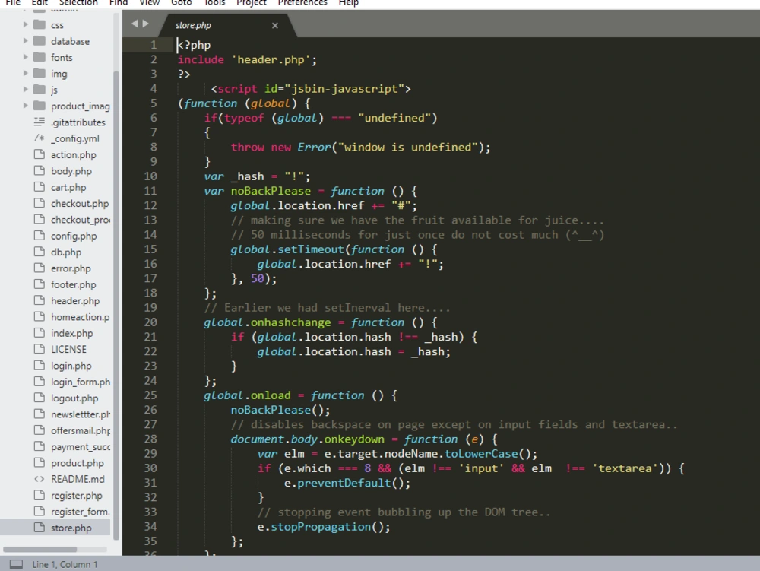Open footer.php from the sidebar
760x571 pixels.
click(74, 284)
